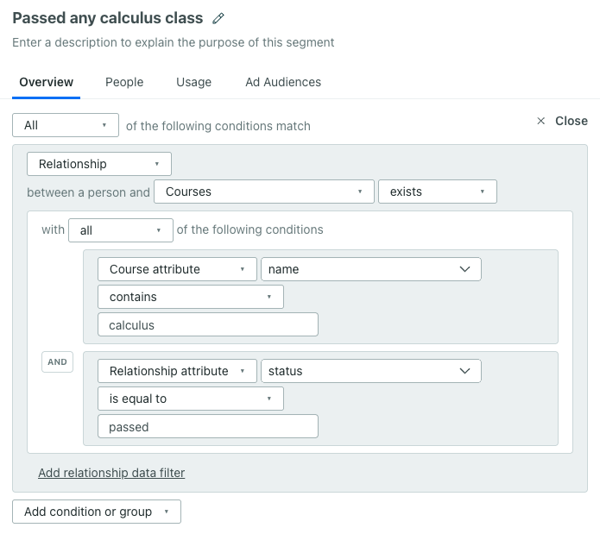Click Add condition or group button

point(97,512)
